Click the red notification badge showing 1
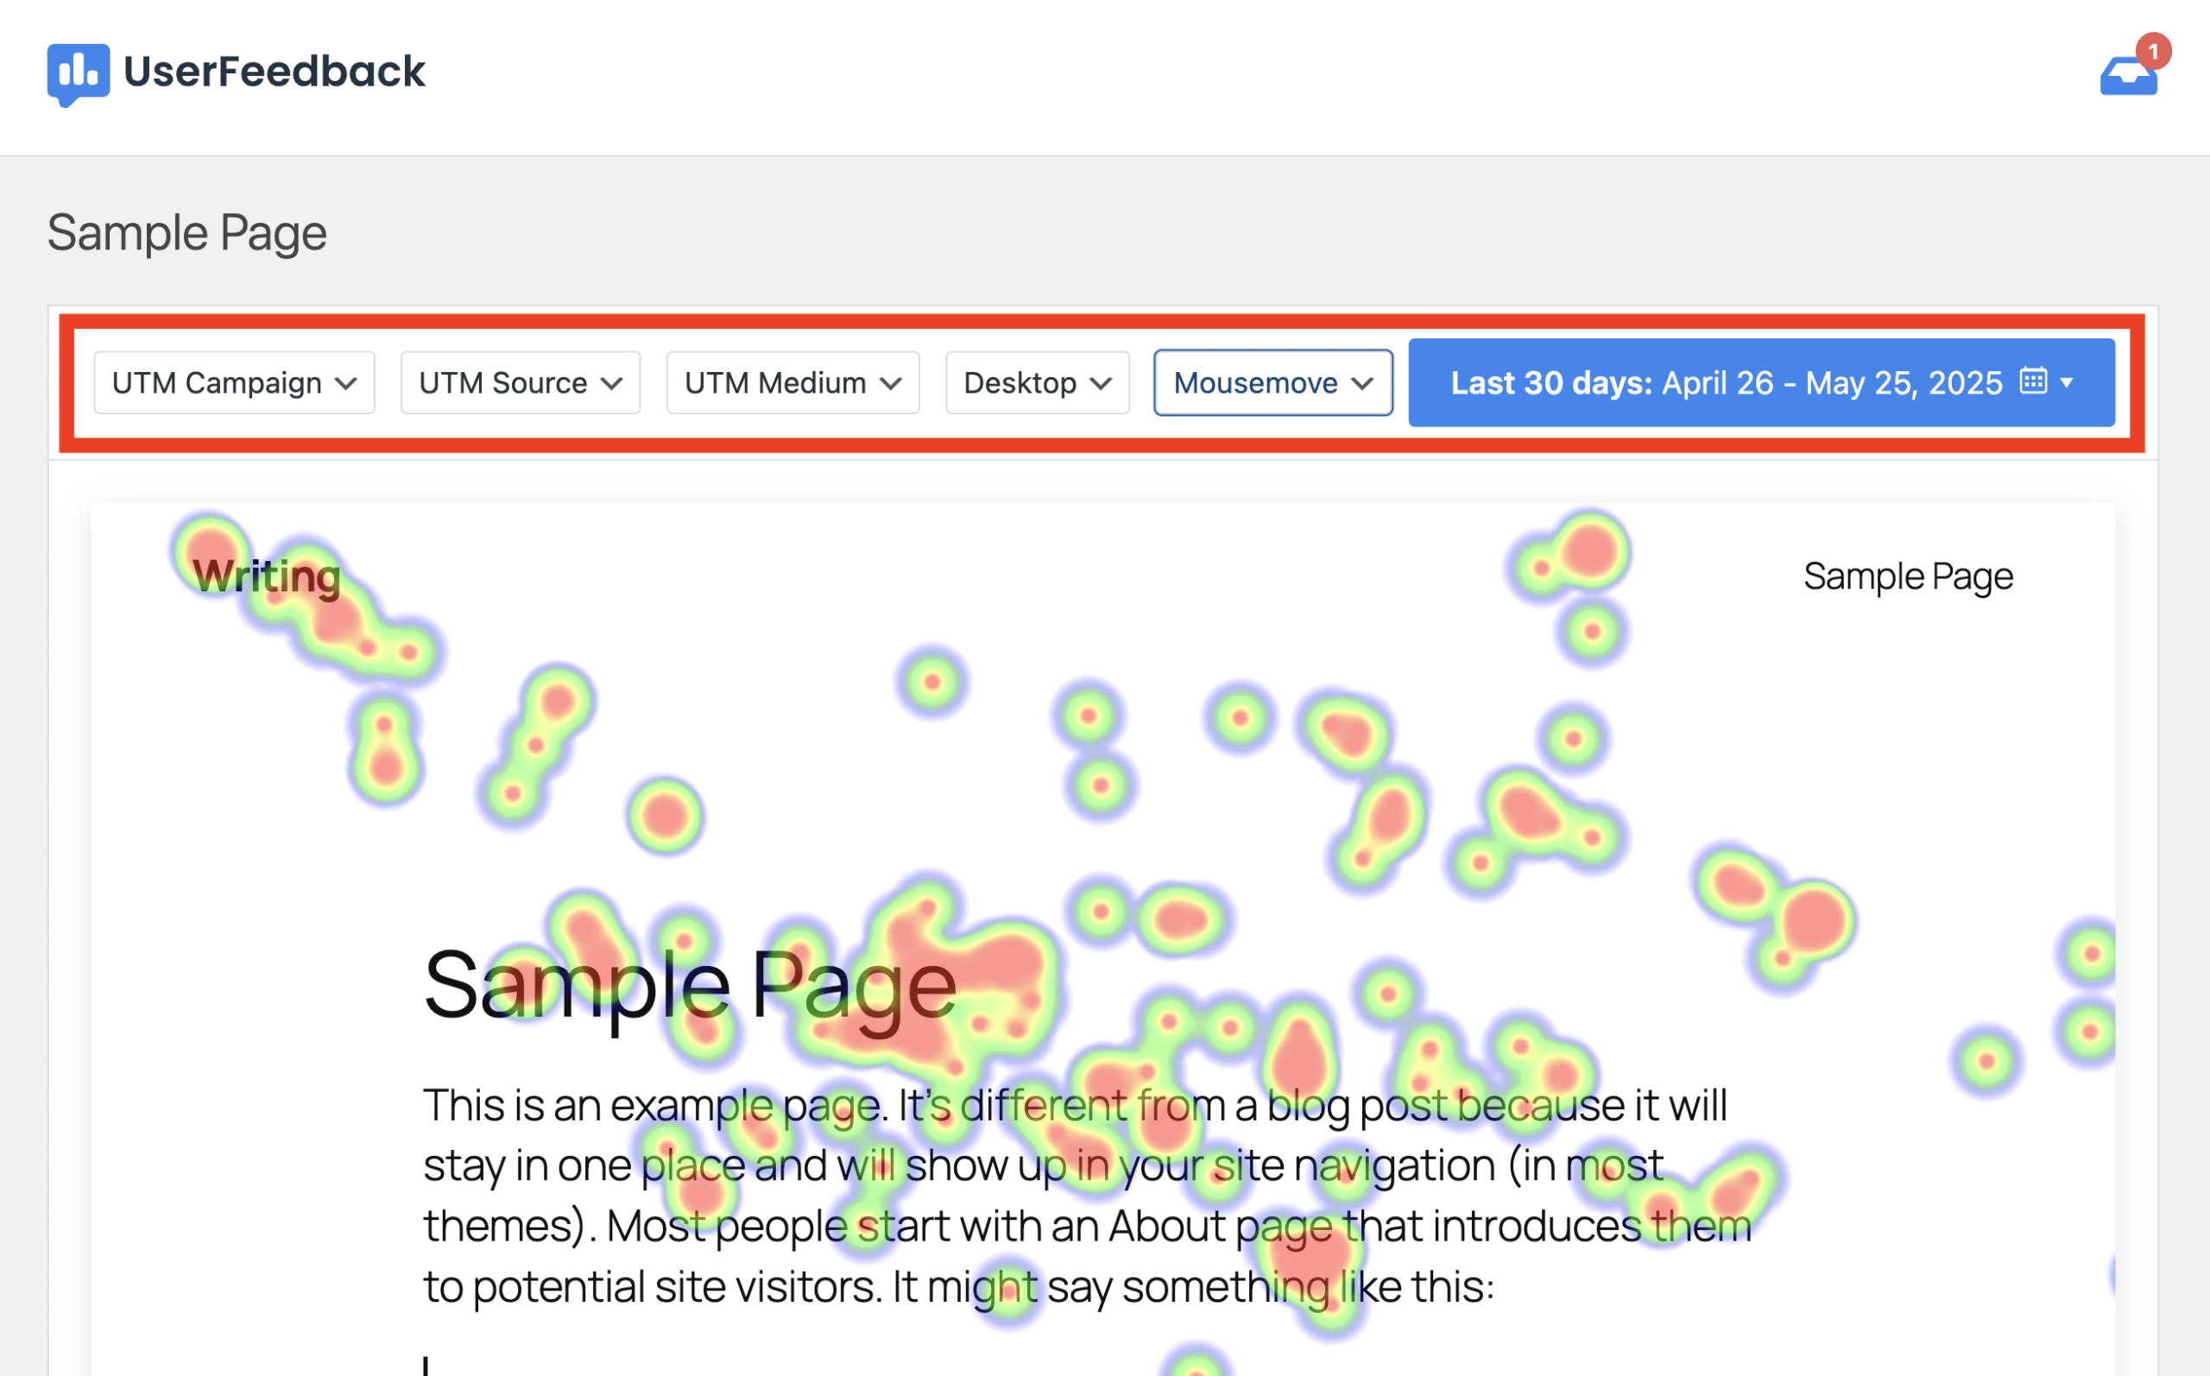This screenshot has height=1376, width=2210. [x=2154, y=51]
